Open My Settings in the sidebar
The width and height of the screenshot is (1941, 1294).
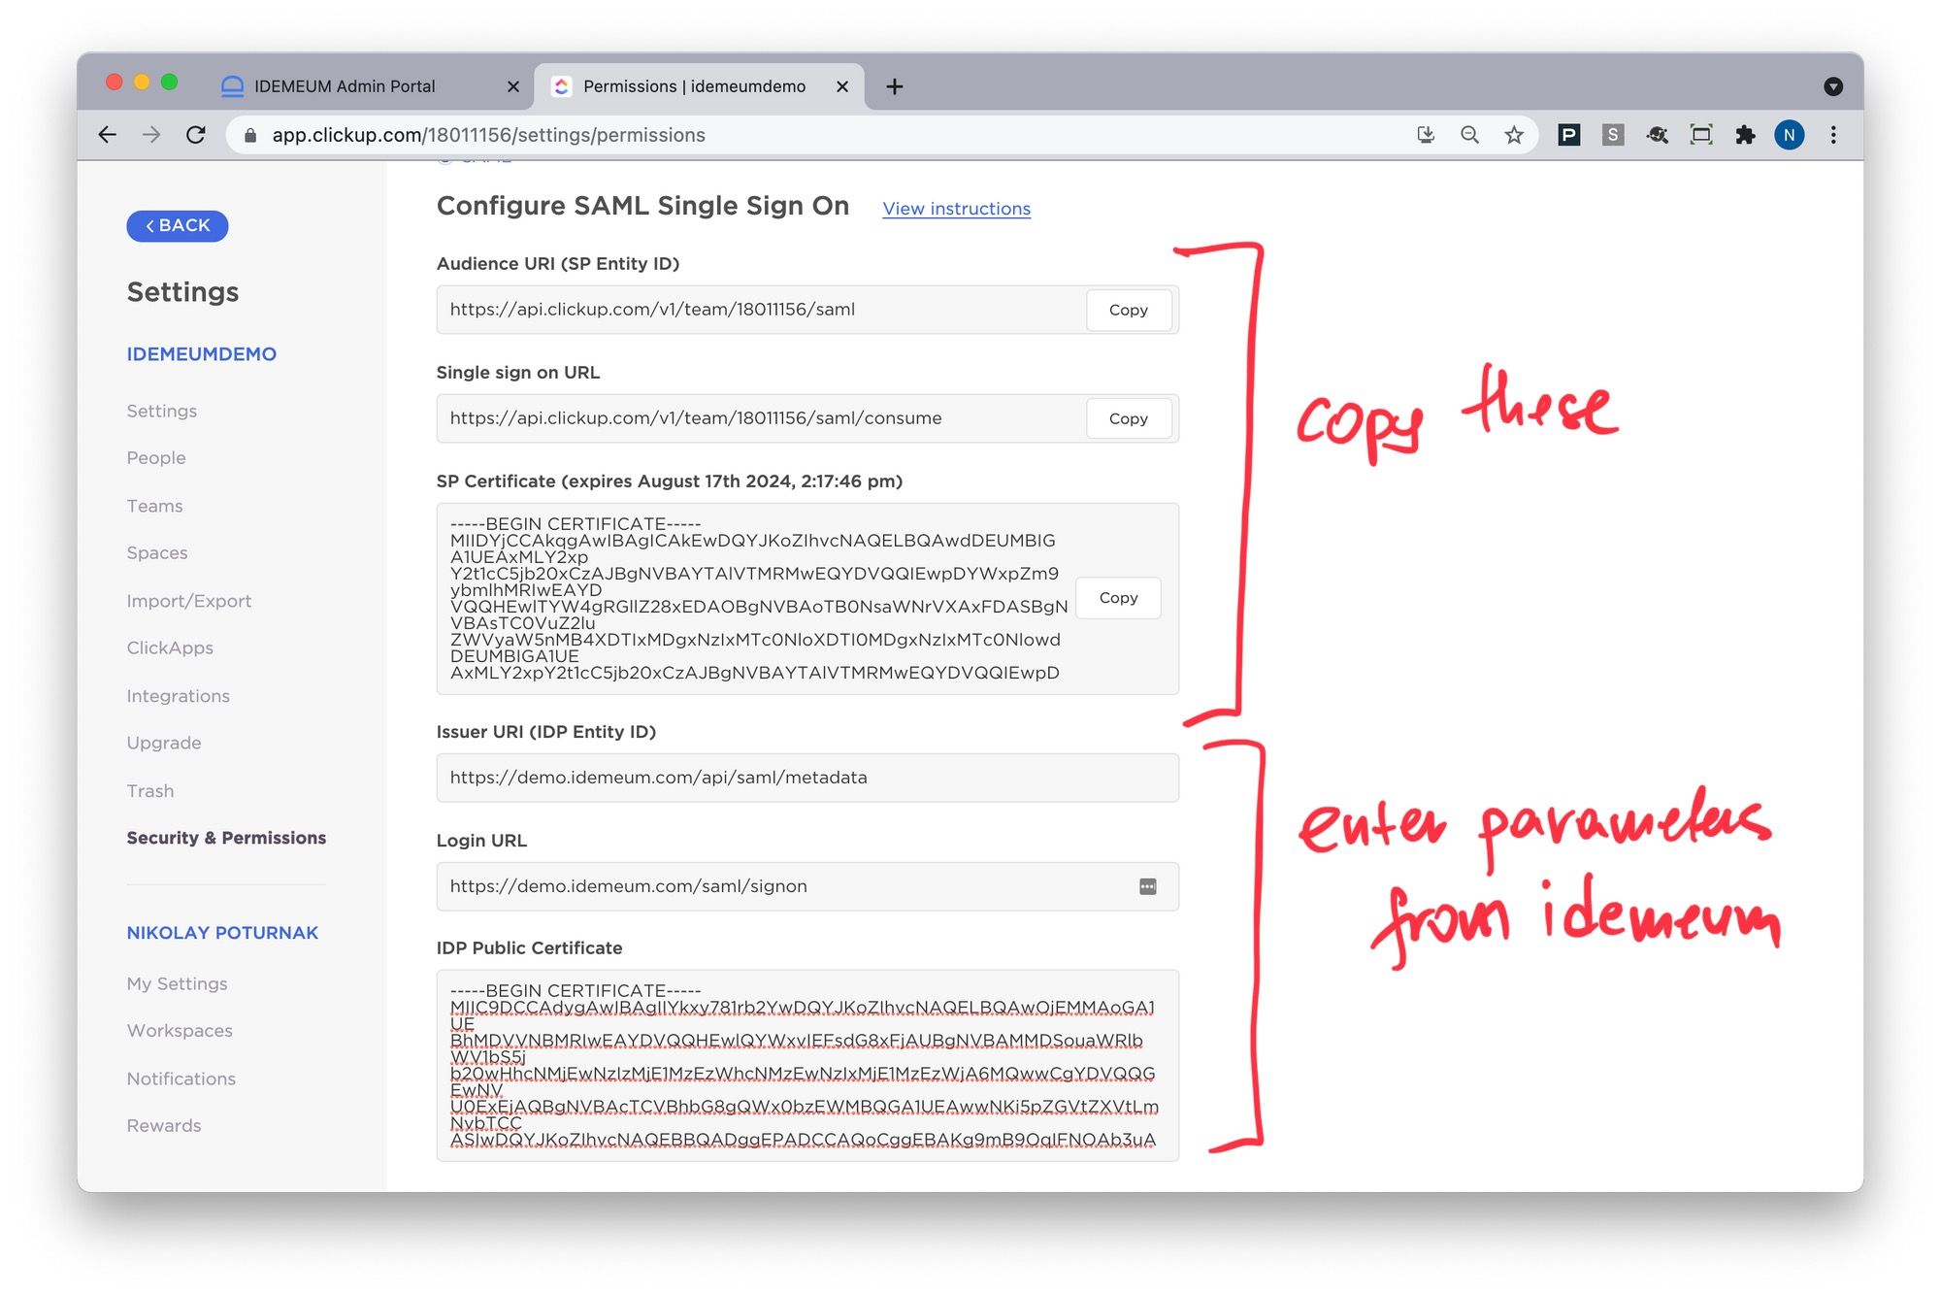[x=178, y=983]
